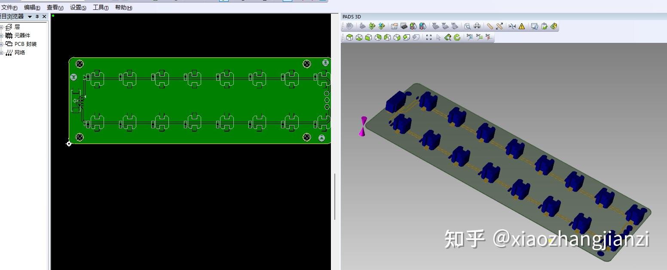Image resolution: width=667 pixels, height=270 pixels.
Task: Expand the 元器件 tree node
Action: 1,36
